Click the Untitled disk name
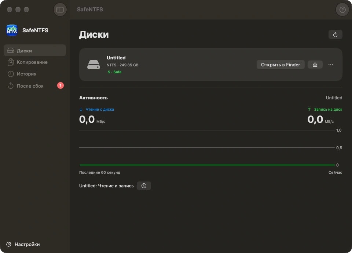 click(116, 58)
